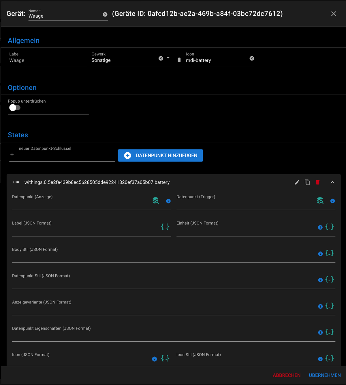Duplicate the withings battery datapoint
The height and width of the screenshot is (385, 346).
(307, 182)
